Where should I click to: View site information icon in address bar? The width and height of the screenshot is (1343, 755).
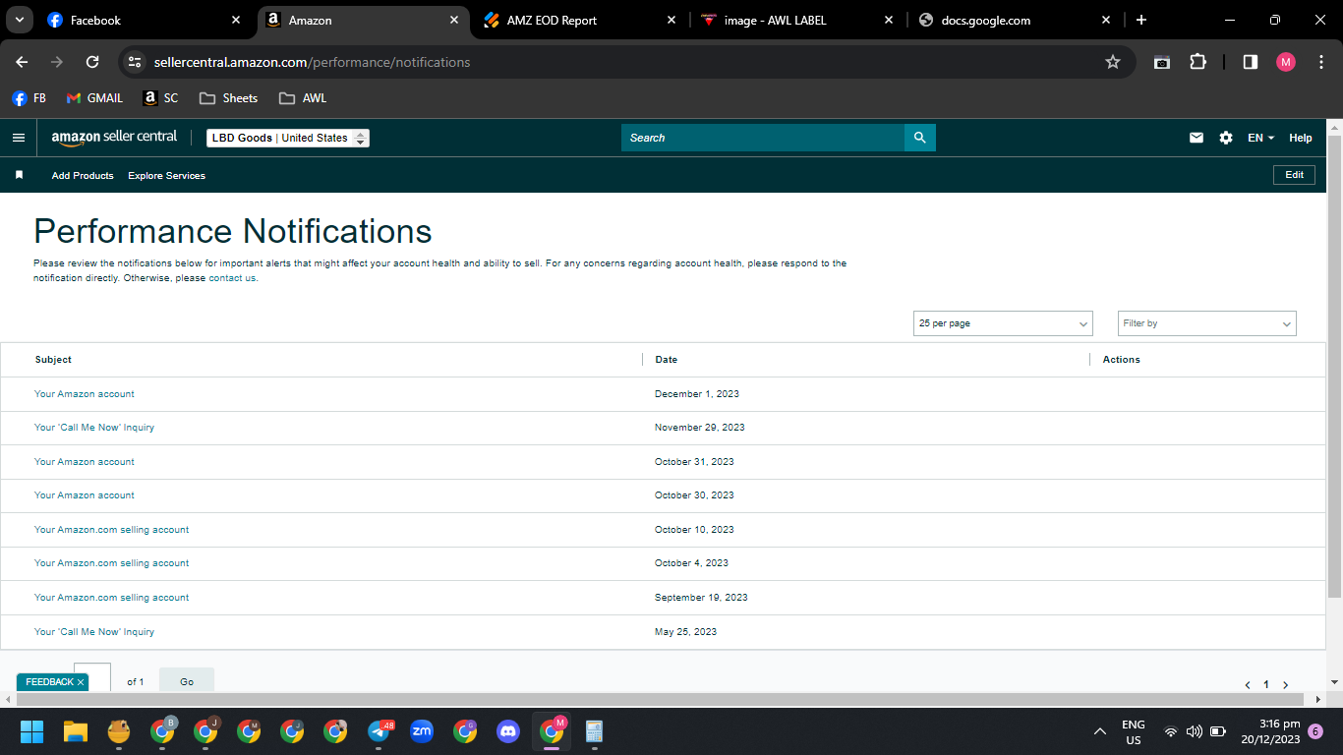click(x=135, y=62)
